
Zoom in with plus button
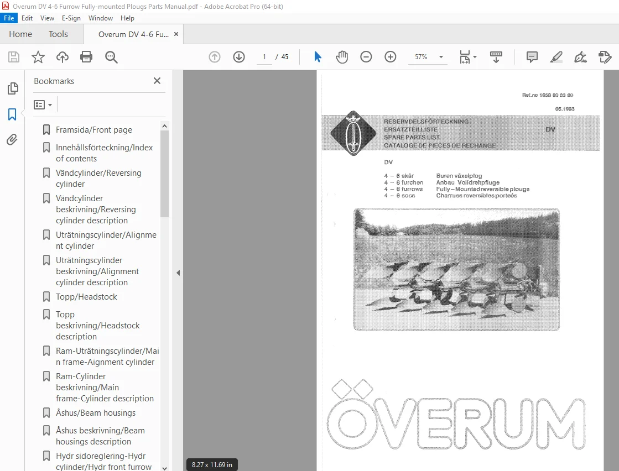tap(391, 57)
